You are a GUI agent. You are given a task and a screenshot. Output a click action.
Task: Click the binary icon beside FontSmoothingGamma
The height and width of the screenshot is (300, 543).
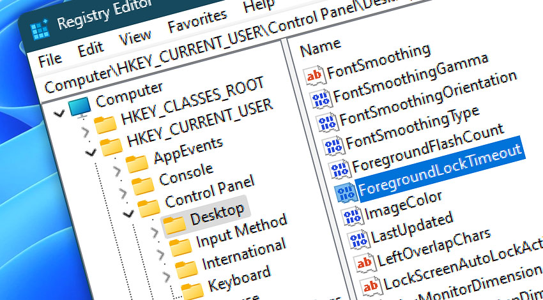coord(321,100)
